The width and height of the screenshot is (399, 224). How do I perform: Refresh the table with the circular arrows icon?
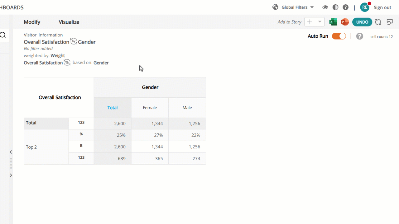(378, 22)
